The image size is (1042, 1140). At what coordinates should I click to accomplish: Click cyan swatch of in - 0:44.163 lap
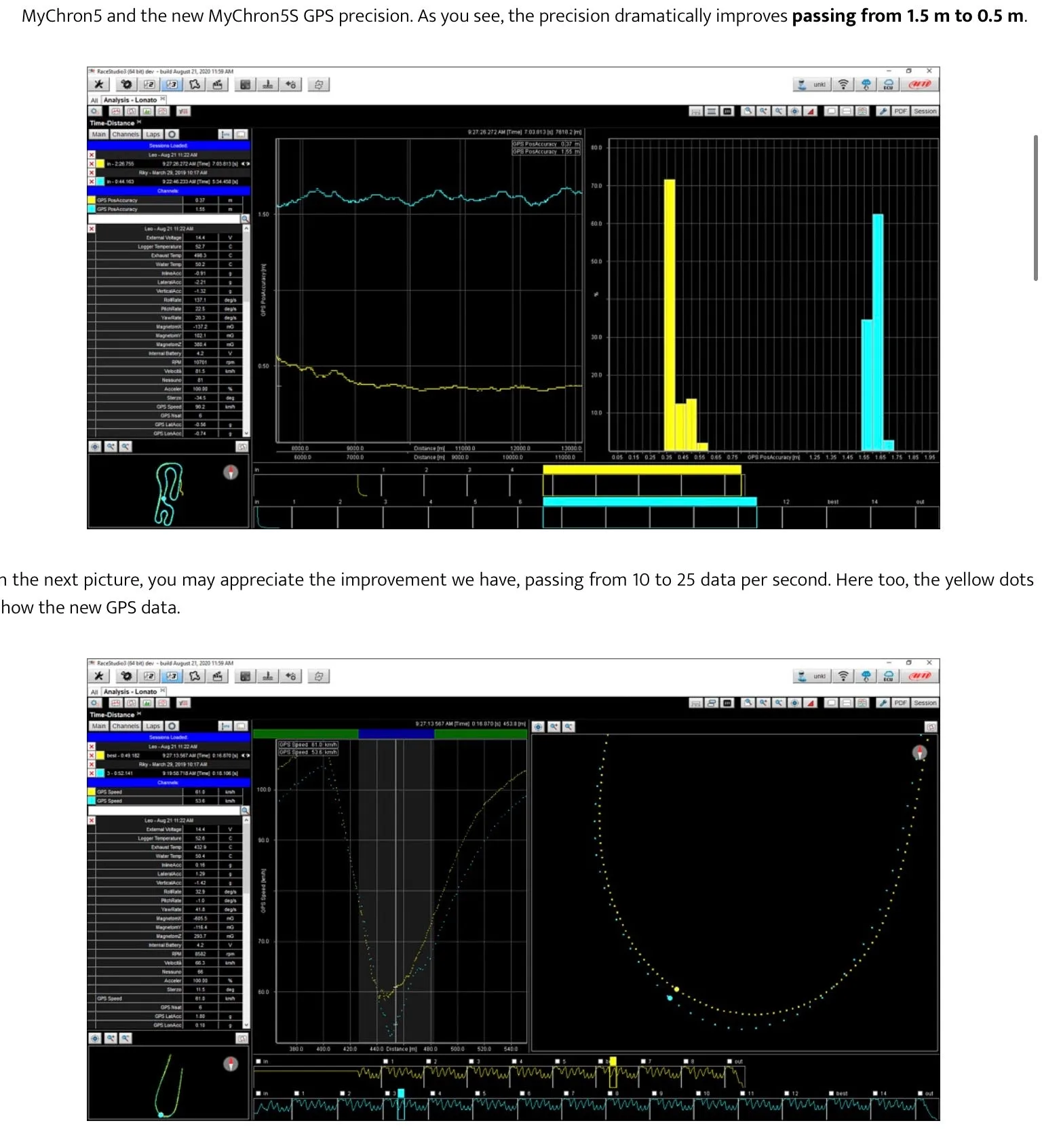click(100, 181)
